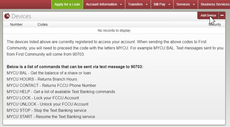Select the Services menu label
Screen dimensions: 230x127
[x=183, y=4]
